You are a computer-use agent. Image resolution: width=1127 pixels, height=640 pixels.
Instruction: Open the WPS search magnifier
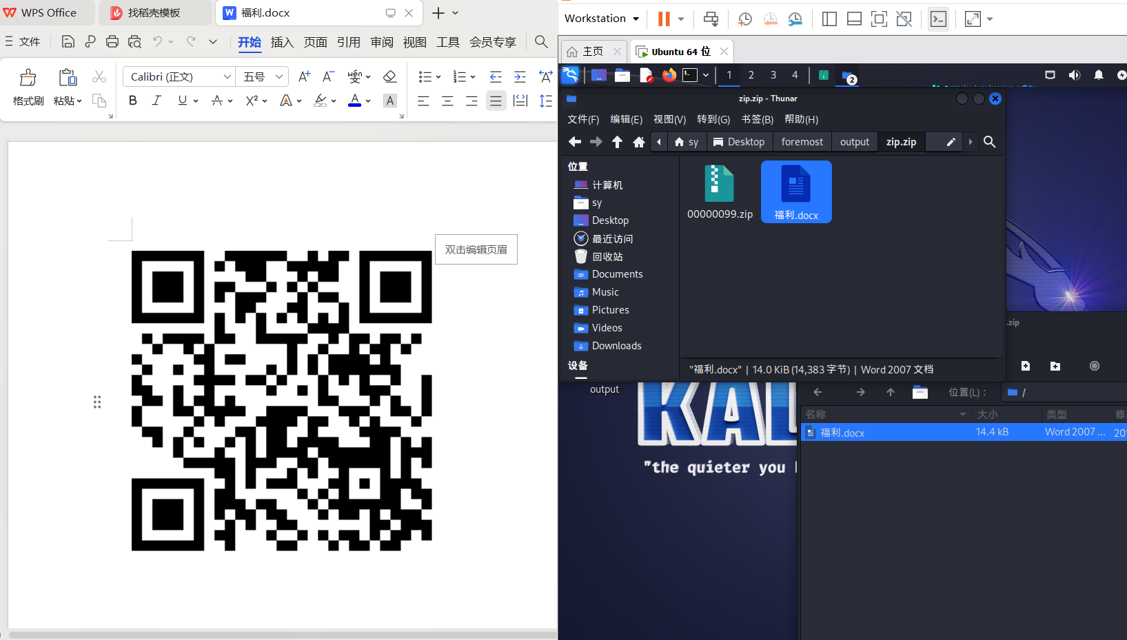pos(542,42)
